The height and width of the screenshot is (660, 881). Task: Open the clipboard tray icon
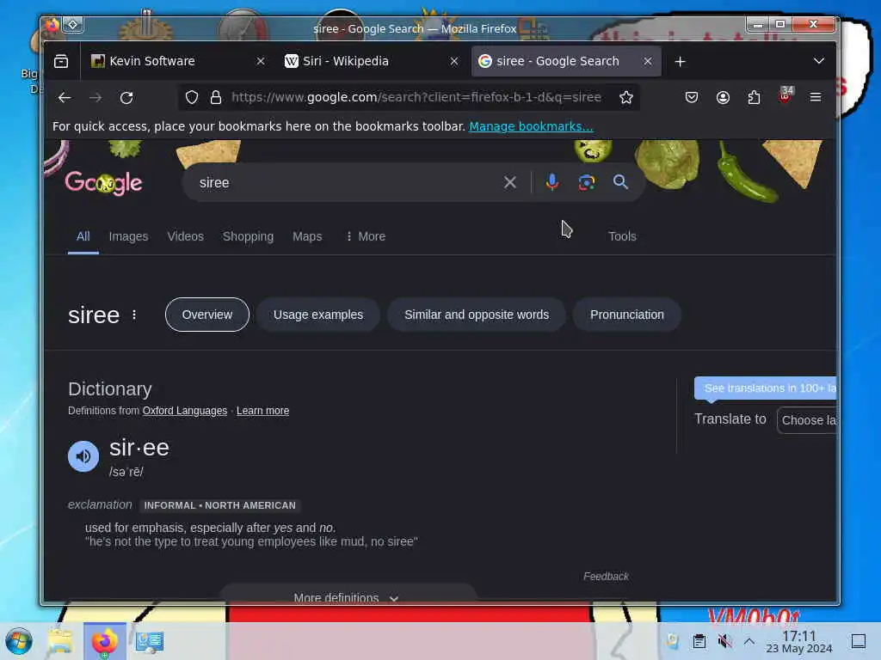(x=699, y=641)
